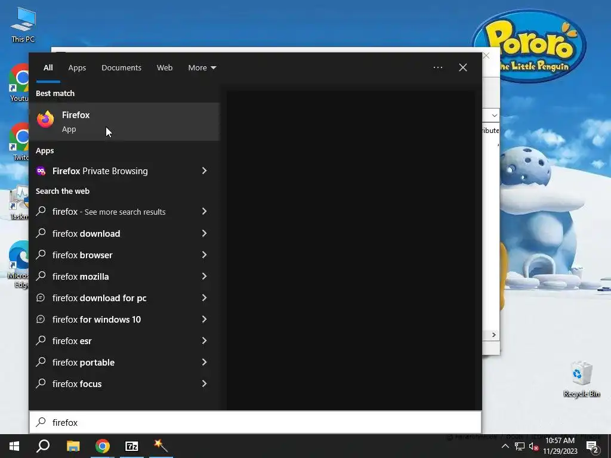
Task: Select 'firefox esr' web suggestion
Action: (113, 341)
